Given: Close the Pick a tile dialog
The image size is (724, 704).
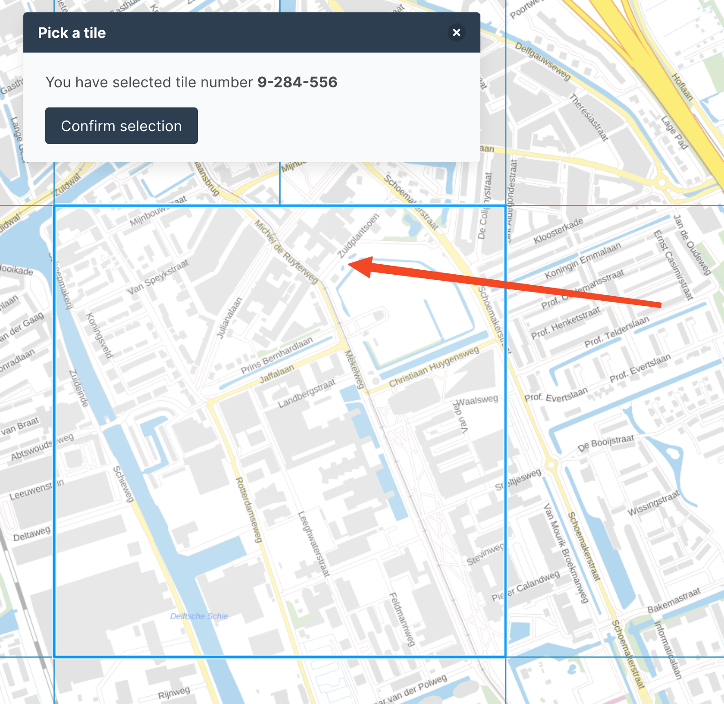Looking at the screenshot, I should click(x=456, y=32).
